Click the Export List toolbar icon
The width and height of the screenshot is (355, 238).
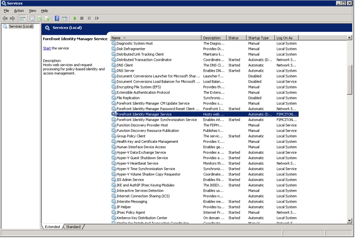(x=47, y=19)
